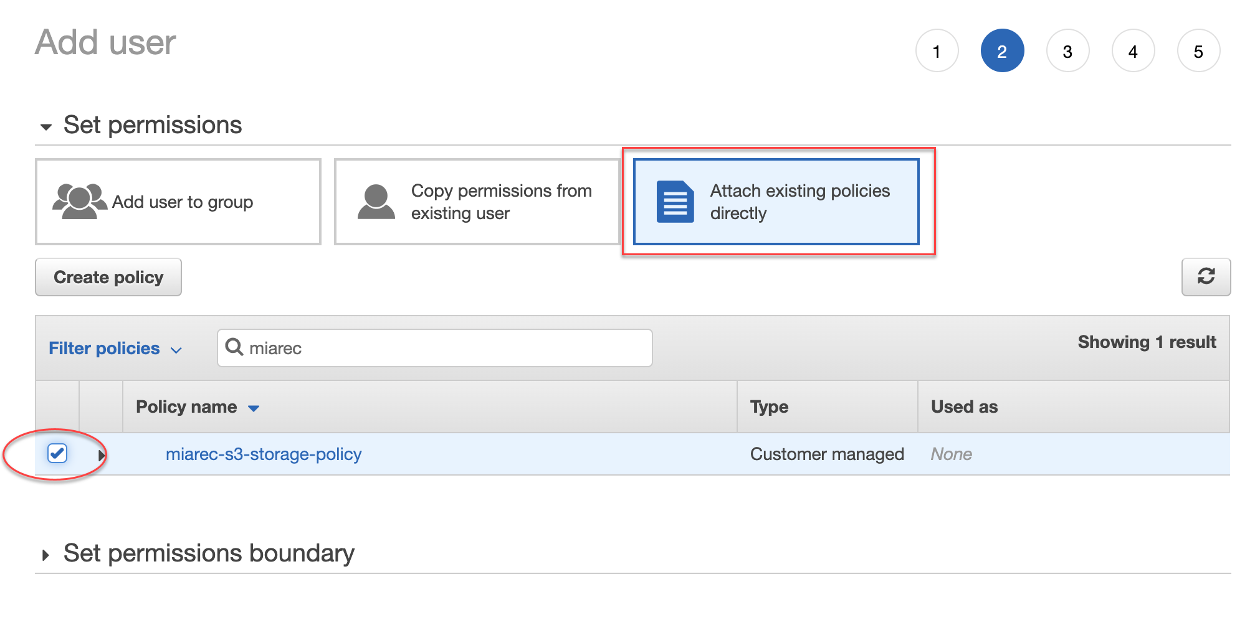Click the document icon in Attach existing policies

[675, 202]
